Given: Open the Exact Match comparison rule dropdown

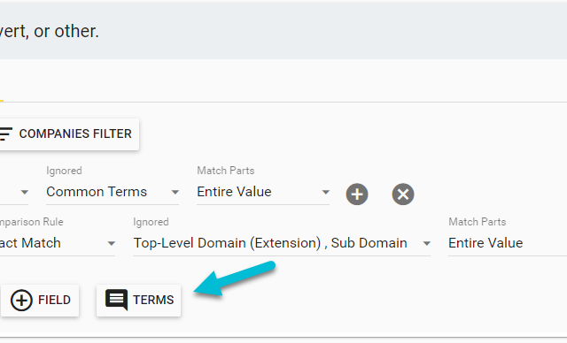Looking at the screenshot, I should pyautogui.click(x=58, y=243).
